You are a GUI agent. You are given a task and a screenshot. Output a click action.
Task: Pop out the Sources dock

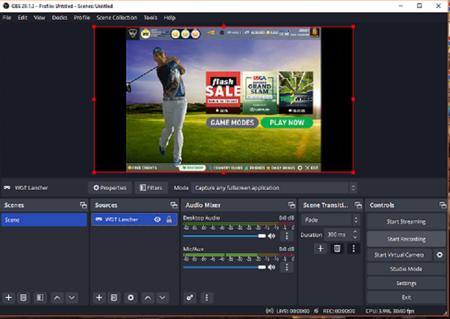[174, 205]
